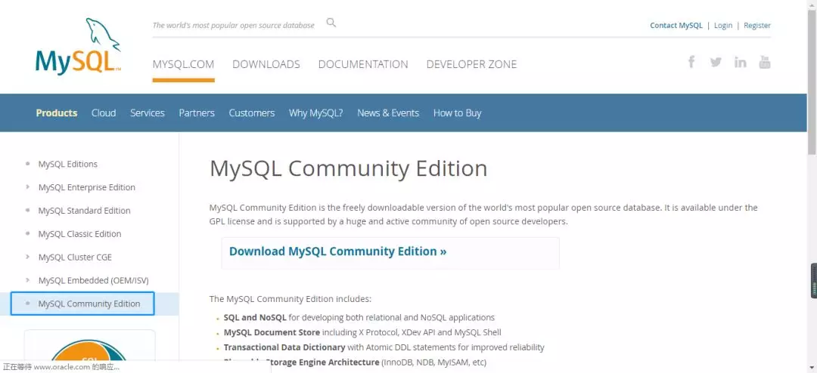817x373 pixels.
Task: Click the Contact MySQL link
Action: point(676,25)
